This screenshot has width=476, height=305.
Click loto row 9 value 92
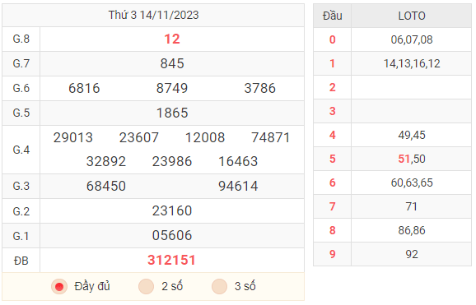(x=412, y=254)
